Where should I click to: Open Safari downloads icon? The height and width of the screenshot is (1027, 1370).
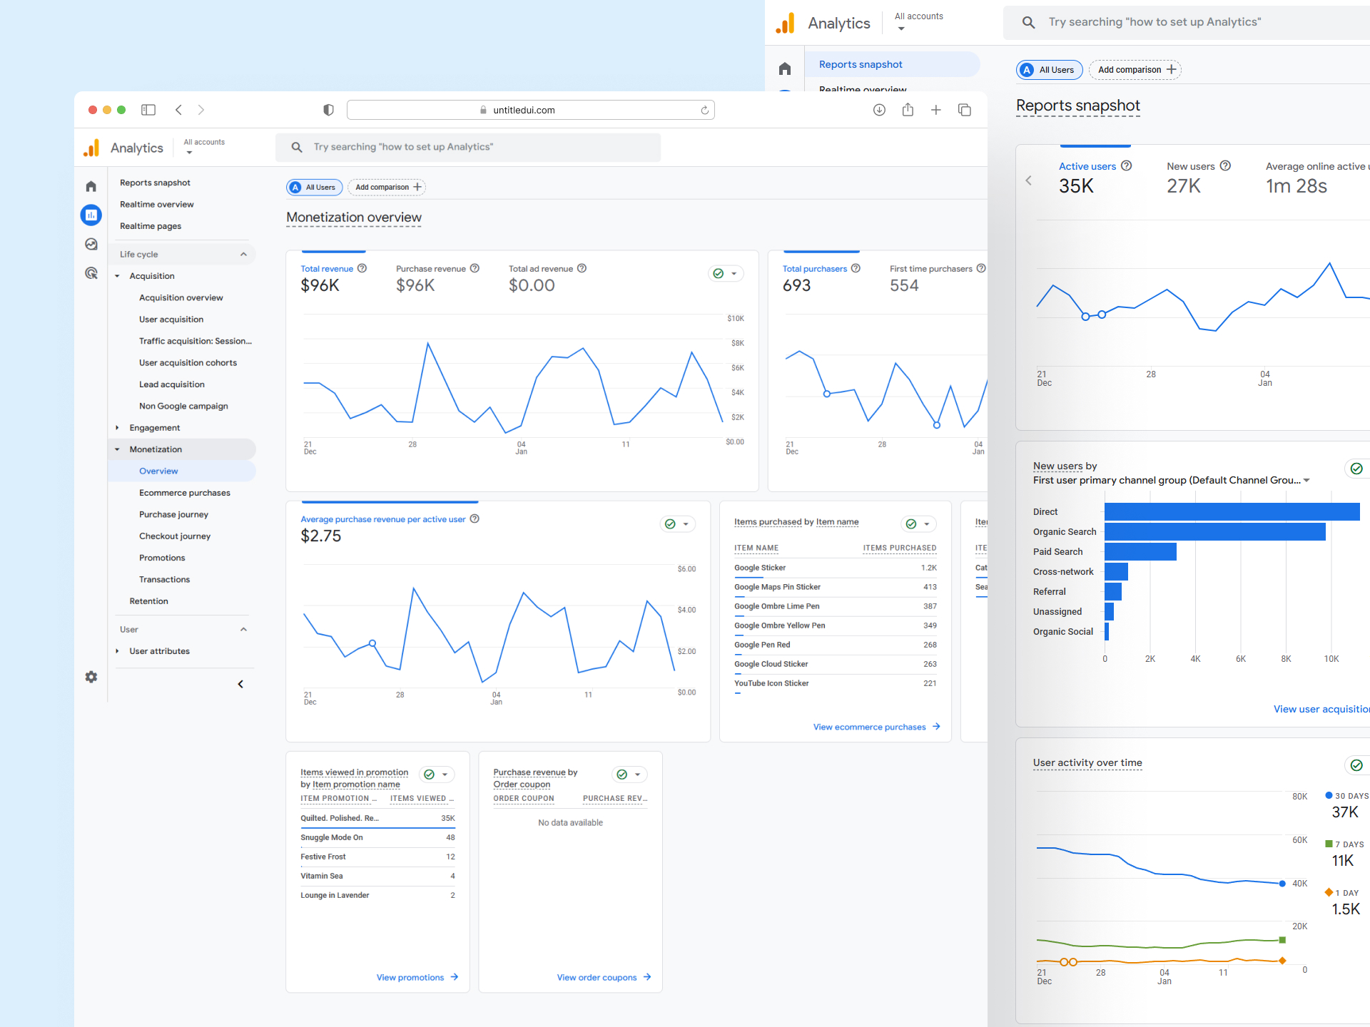click(879, 110)
